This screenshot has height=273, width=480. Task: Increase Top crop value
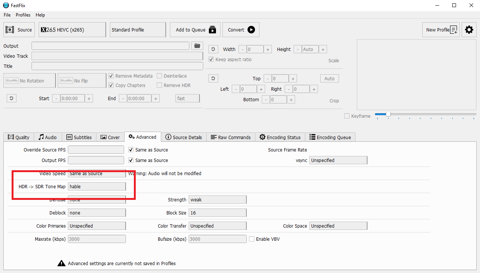(293, 78)
